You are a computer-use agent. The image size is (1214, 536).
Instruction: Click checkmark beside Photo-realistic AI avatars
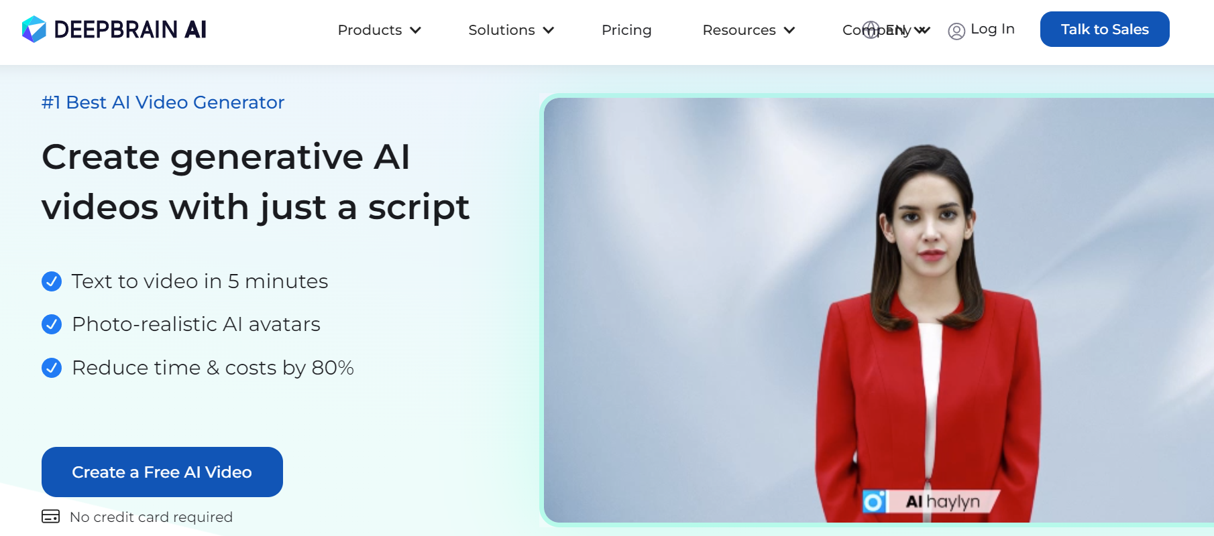[52, 324]
